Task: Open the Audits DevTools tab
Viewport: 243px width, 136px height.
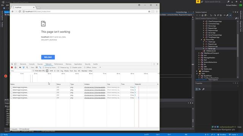Action: click(x=95, y=64)
